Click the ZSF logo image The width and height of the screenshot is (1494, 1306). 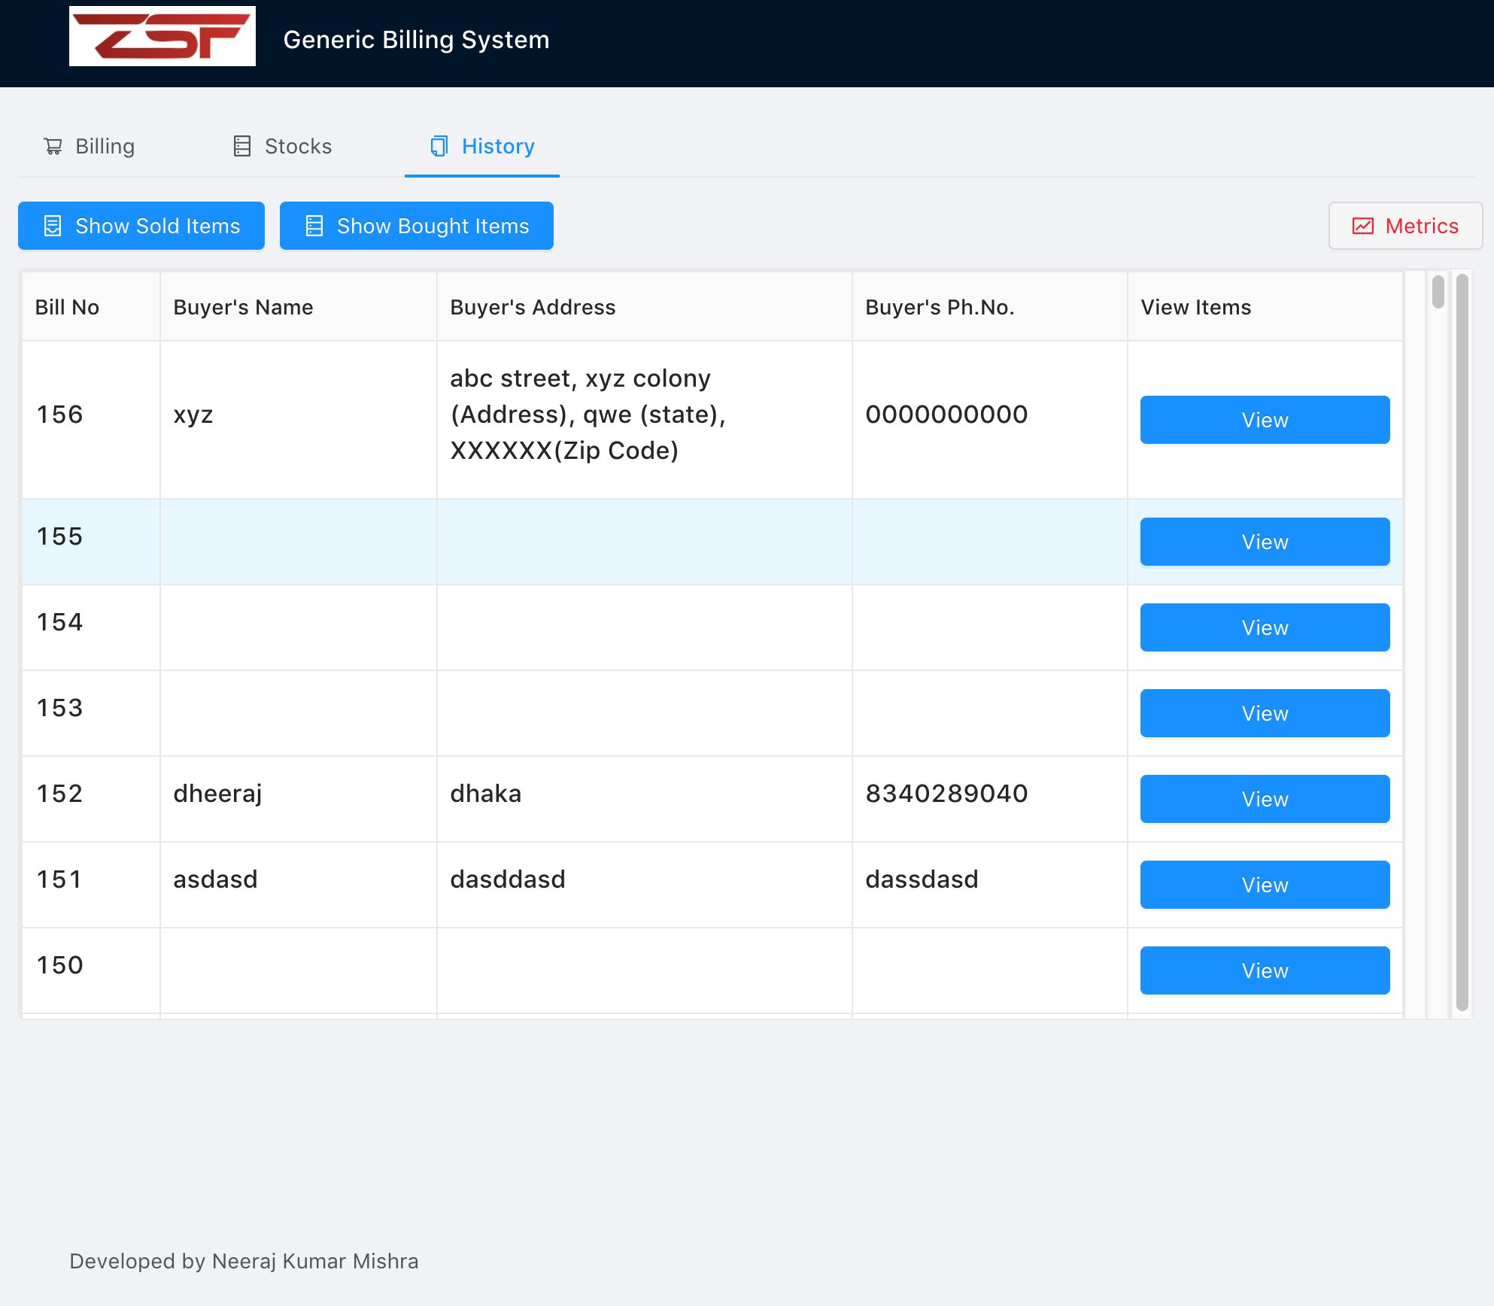(x=162, y=36)
